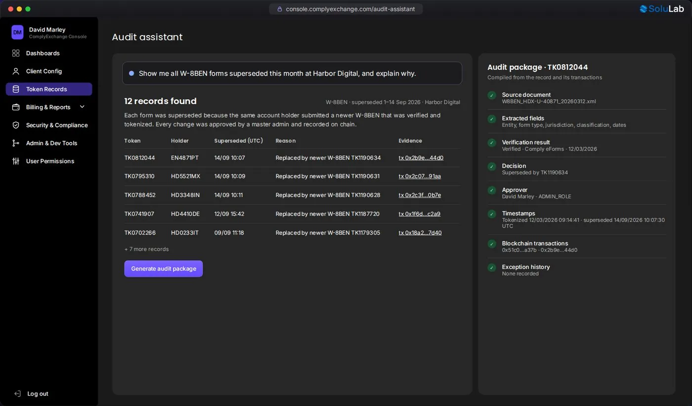The height and width of the screenshot is (406, 692).
Task: Click source file W8BEN_HDX-U-40871_20260312.xml
Action: click(549, 102)
